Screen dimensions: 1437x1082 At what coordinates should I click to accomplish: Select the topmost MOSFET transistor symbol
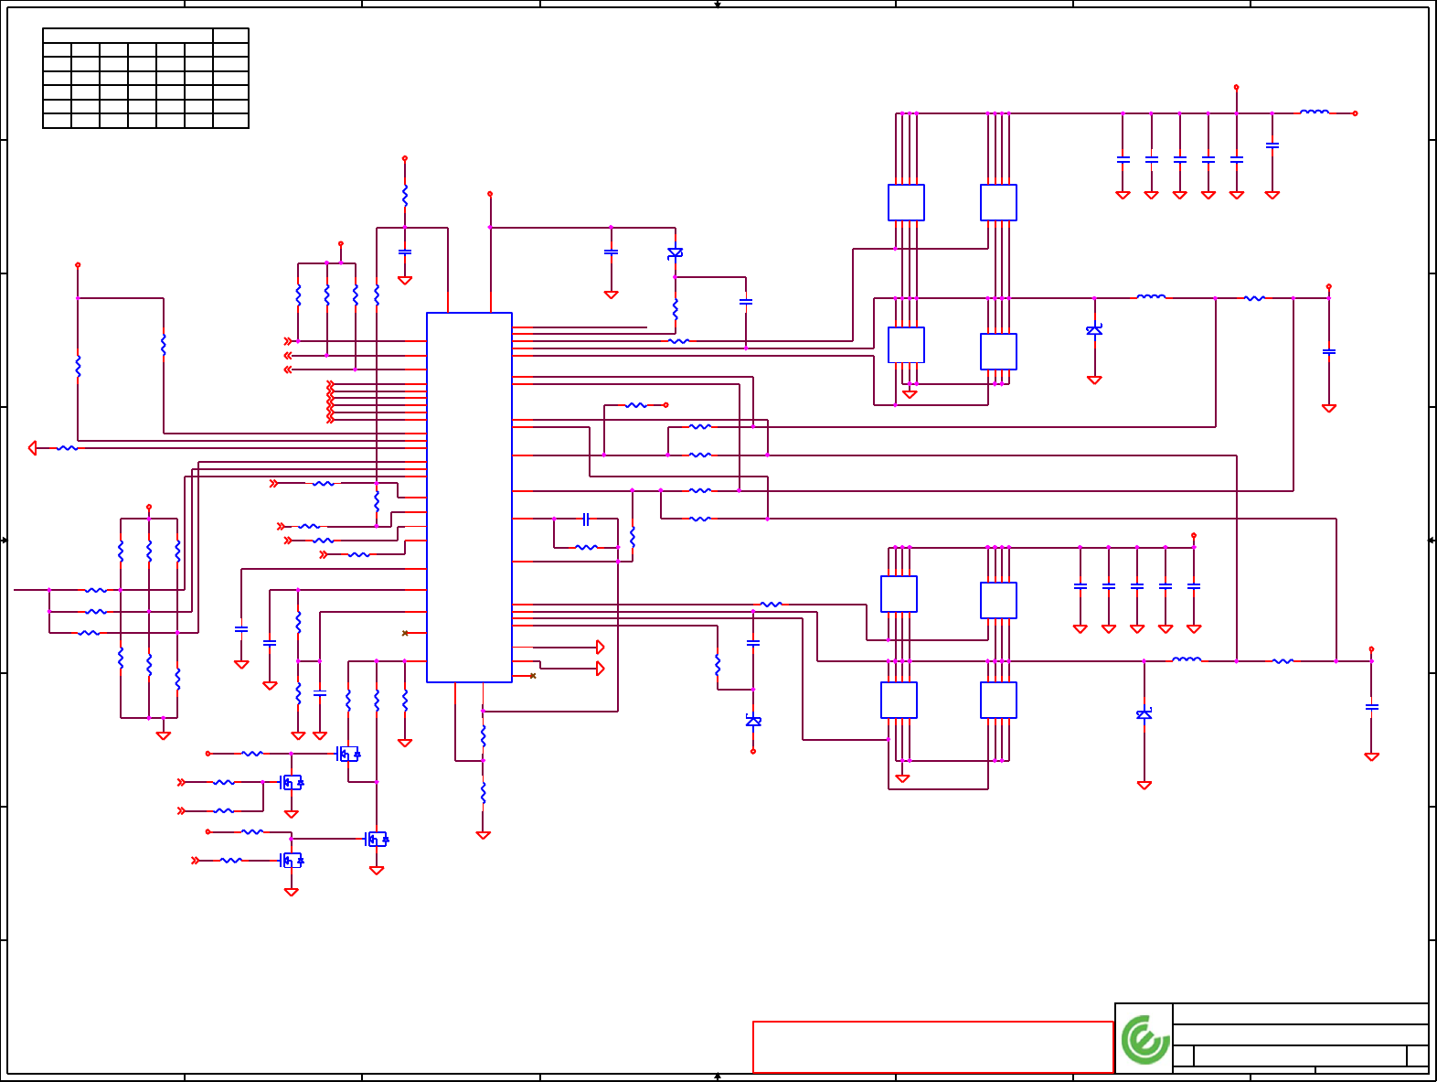coord(348,754)
